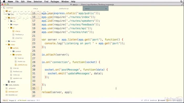
Task: Click the 35:1 cursor position indicator
Action: point(38,100)
